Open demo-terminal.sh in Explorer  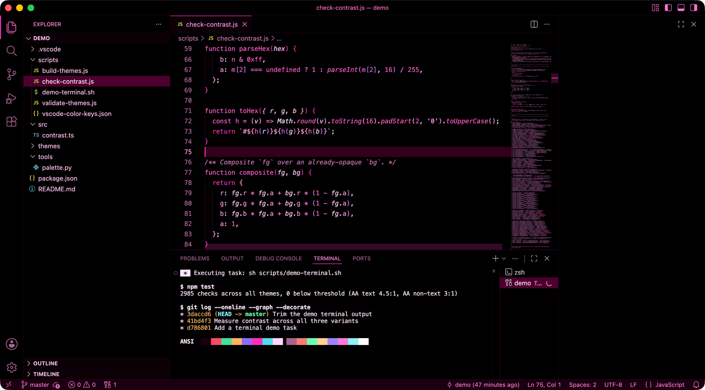click(x=97, y=92)
